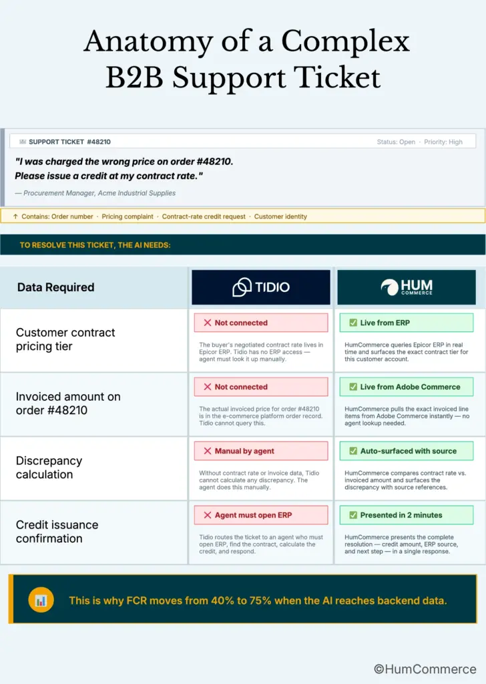Click the 'Priority: High' text

click(443, 142)
